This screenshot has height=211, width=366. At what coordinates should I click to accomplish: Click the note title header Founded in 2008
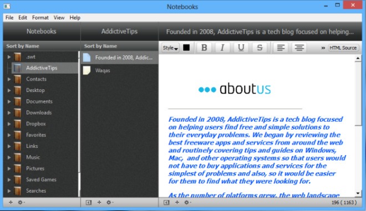(260, 32)
